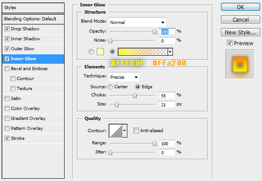This screenshot has width=262, height=181.
Task: Click the Choke slider handle
Action: point(135,95)
